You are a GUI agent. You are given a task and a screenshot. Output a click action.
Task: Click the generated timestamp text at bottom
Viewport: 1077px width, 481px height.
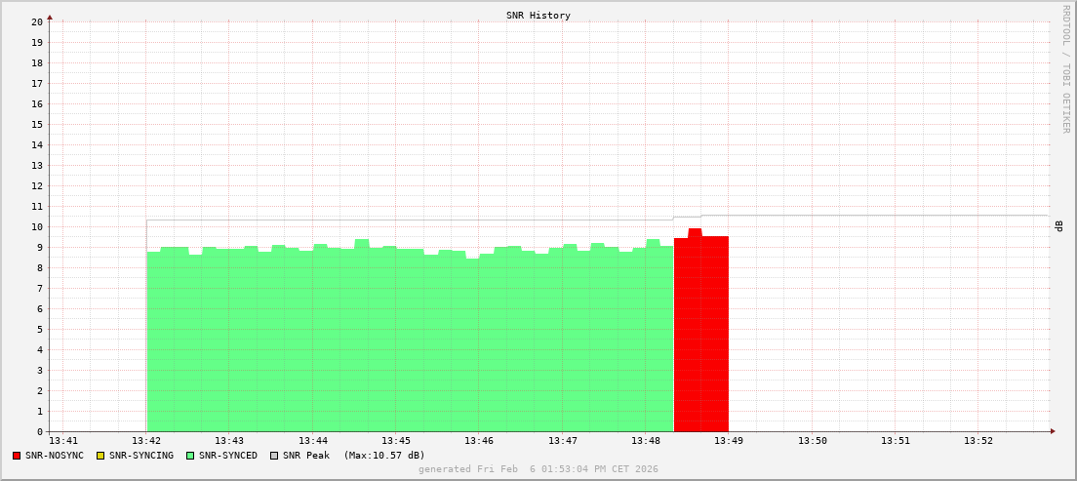pyautogui.click(x=538, y=469)
